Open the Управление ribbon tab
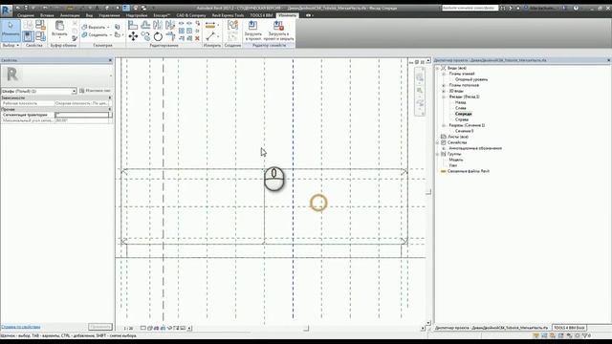The height and width of the screenshot is (344, 612). (109, 15)
